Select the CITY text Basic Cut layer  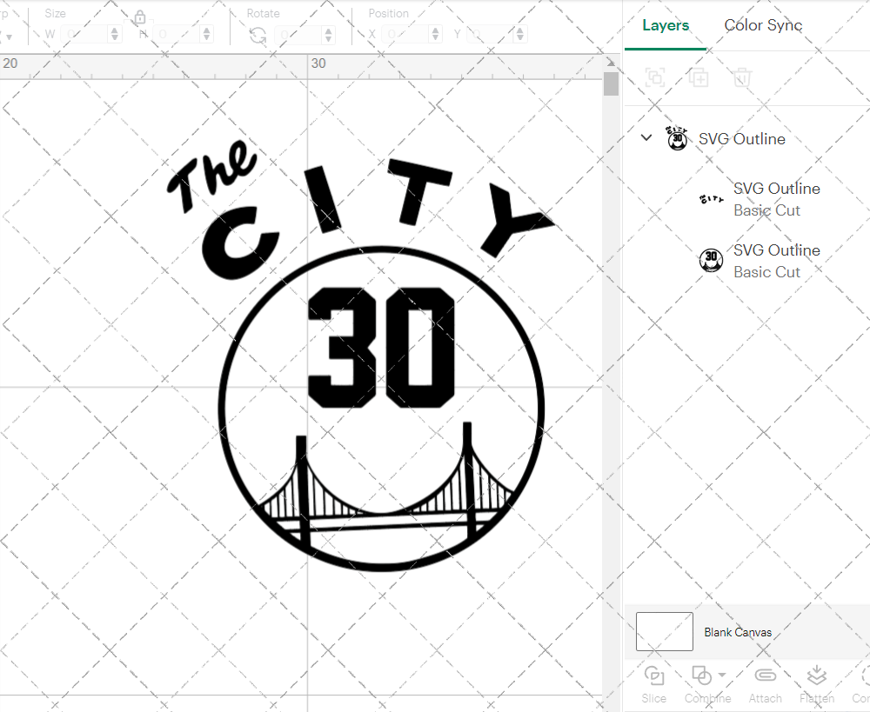tap(776, 199)
